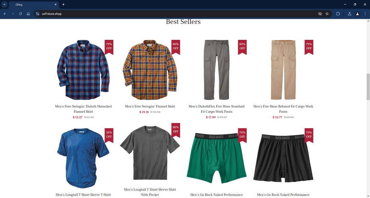Screen dimensions: 370x198
Task: Open a new tab with plus button
Action: 63,5
